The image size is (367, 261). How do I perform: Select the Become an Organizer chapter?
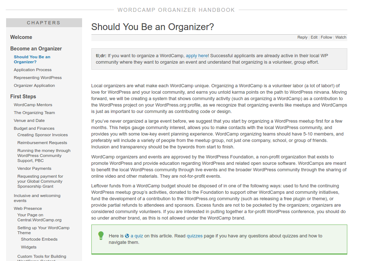(36, 49)
